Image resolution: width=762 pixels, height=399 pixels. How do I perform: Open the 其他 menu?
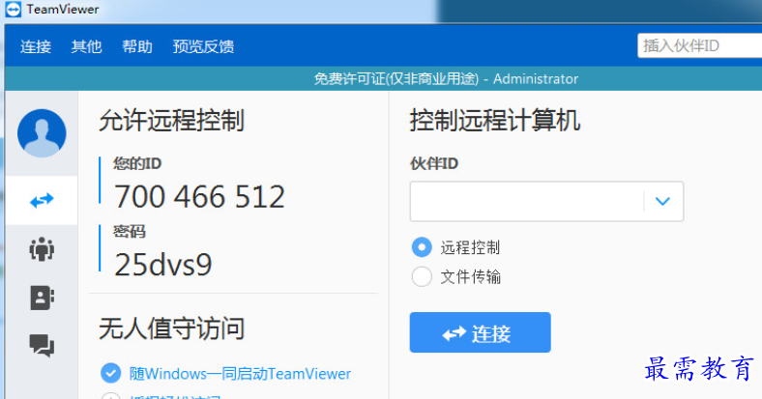click(86, 46)
